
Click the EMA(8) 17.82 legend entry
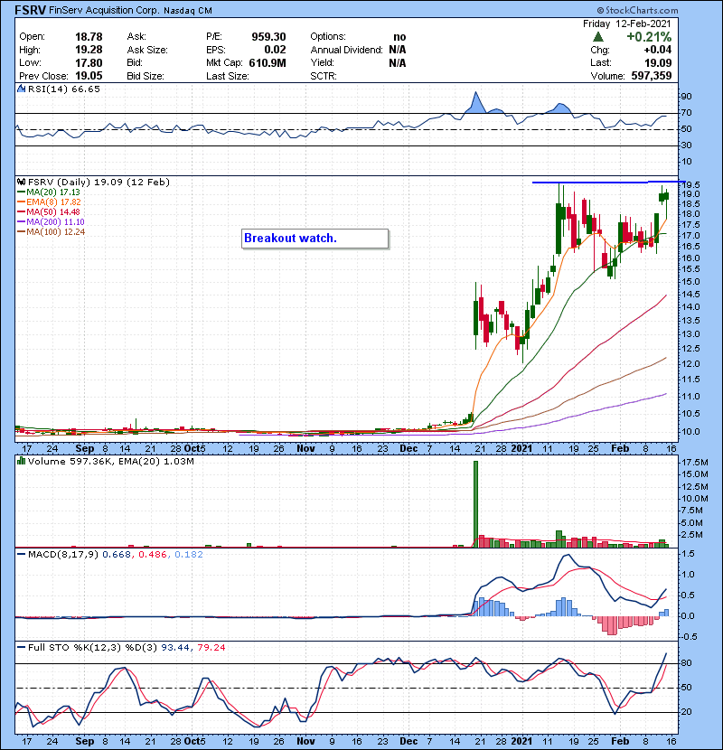click(49, 202)
